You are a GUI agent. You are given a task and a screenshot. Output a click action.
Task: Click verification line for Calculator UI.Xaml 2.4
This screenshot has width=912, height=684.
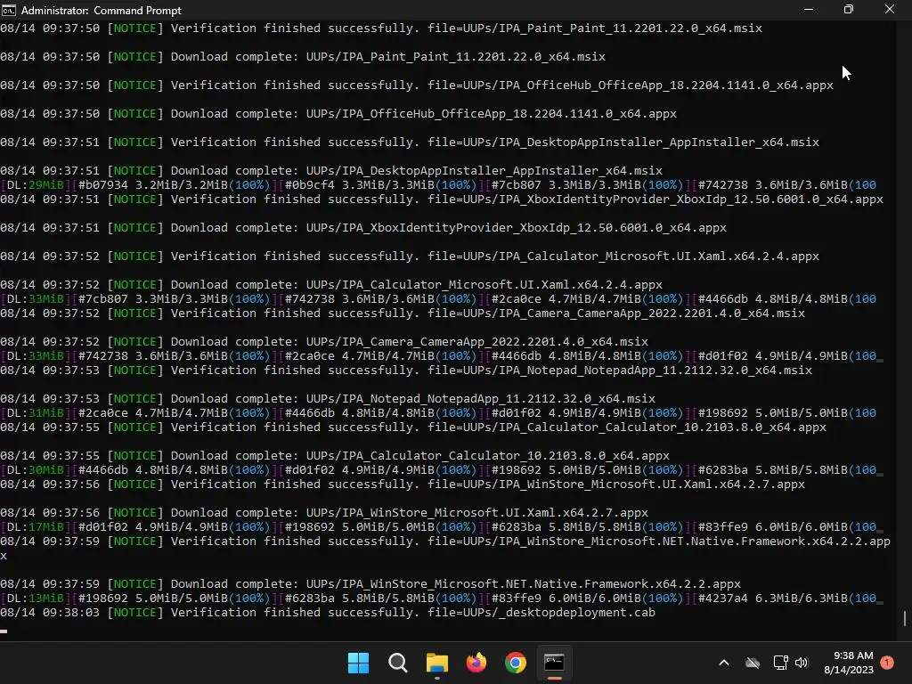410,256
